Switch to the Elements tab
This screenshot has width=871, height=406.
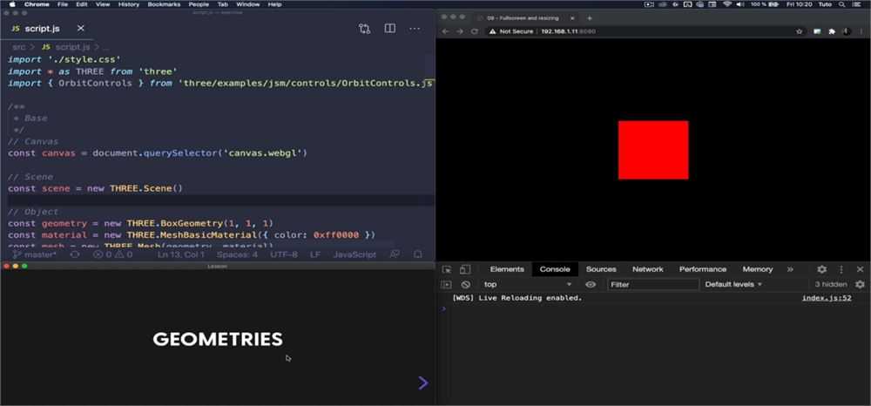coord(507,269)
